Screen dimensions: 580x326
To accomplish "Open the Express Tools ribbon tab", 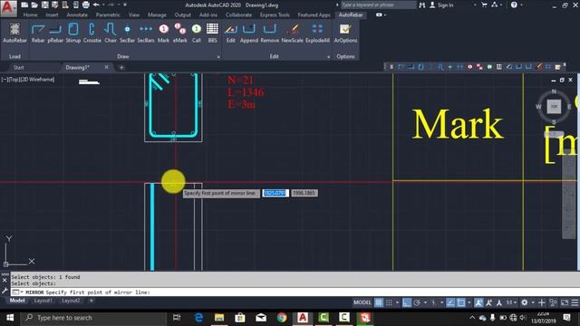I will point(275,14).
